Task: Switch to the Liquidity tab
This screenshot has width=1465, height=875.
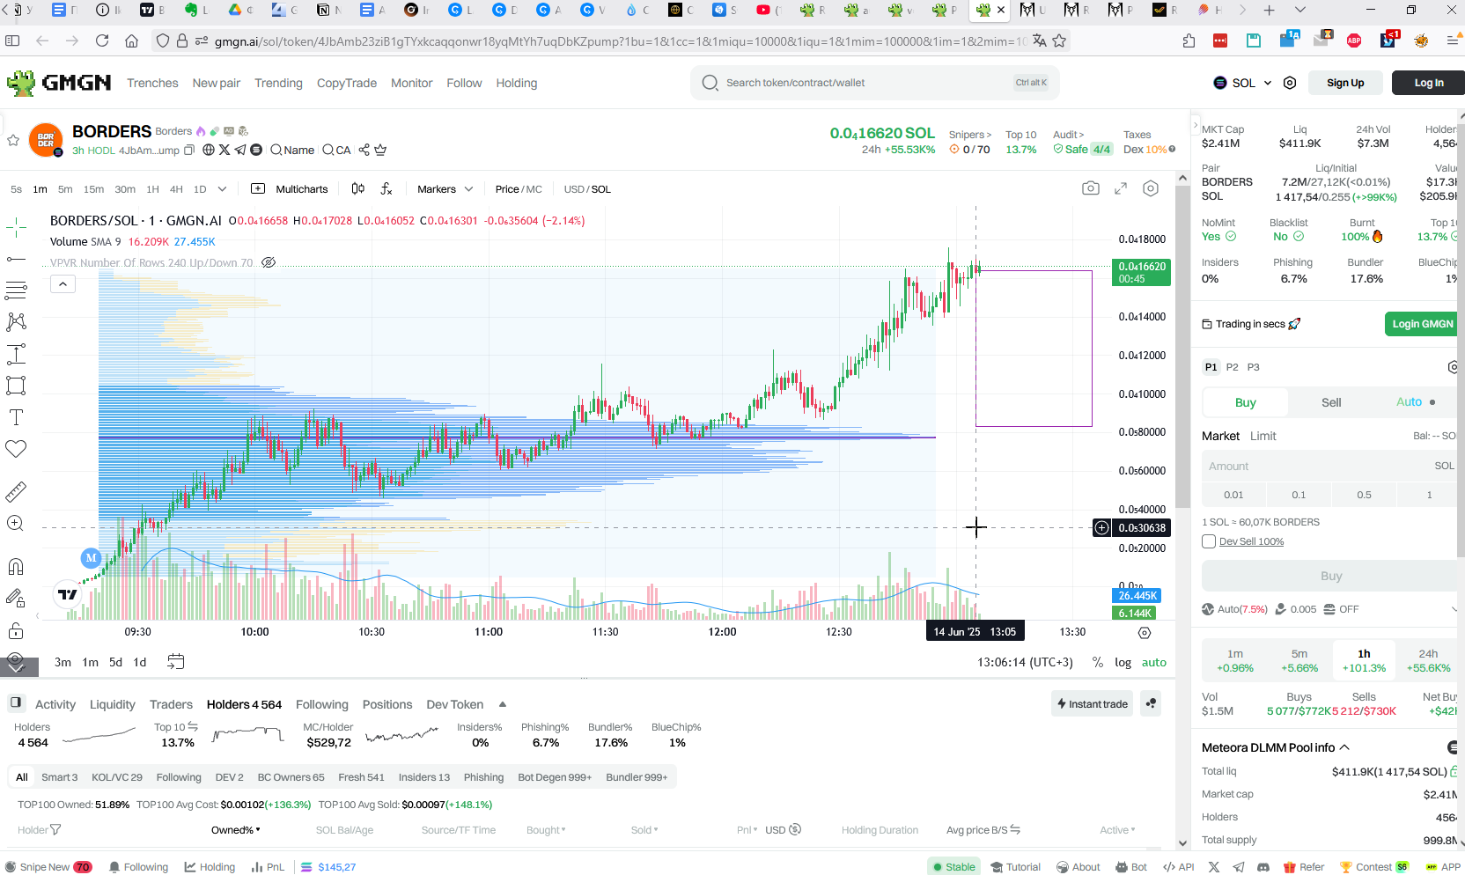Action: click(113, 704)
